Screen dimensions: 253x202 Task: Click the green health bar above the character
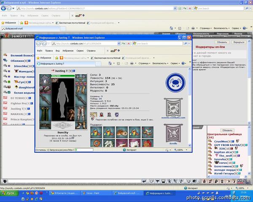pyautogui.click(x=63, y=76)
